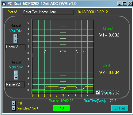Click the Plot of: label
133x115 pixels.
point(12,12)
